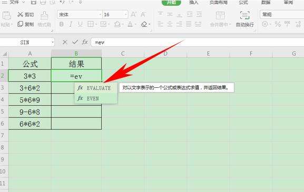Select the Format Painter (格式刷) tool
The image size is (304, 192).
pos(44,19)
